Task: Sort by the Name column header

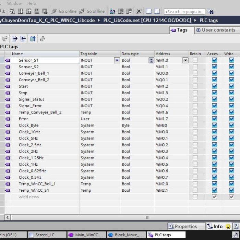Action: point(45,54)
